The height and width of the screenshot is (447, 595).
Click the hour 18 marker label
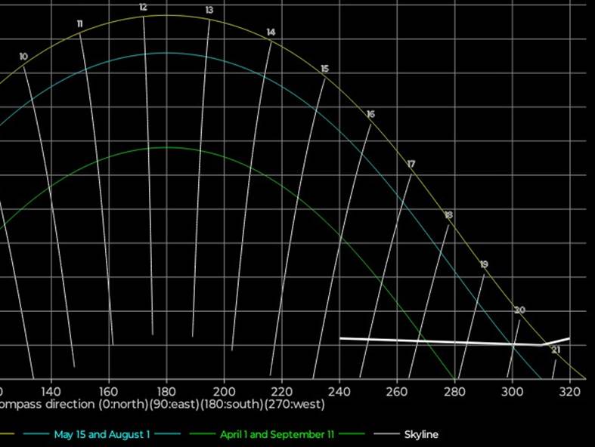pos(448,215)
